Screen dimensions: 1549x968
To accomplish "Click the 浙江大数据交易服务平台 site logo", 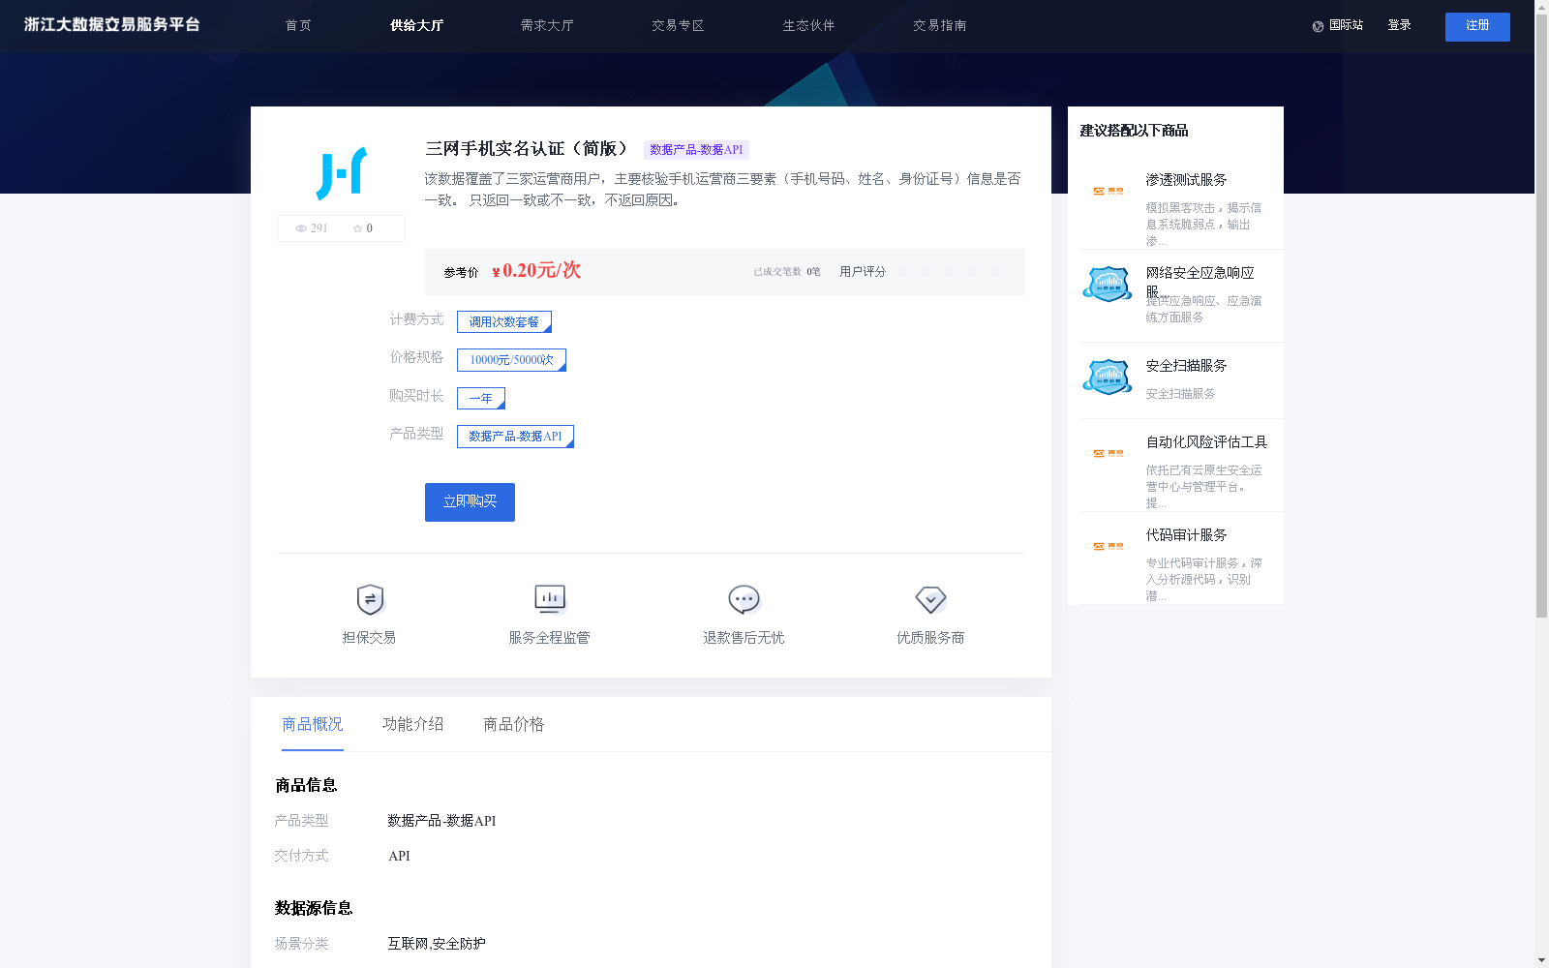I will tap(111, 25).
